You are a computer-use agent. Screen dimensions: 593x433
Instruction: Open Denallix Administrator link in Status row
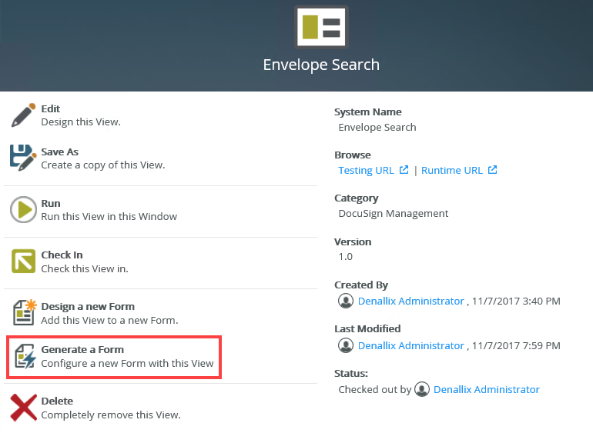pos(487,389)
